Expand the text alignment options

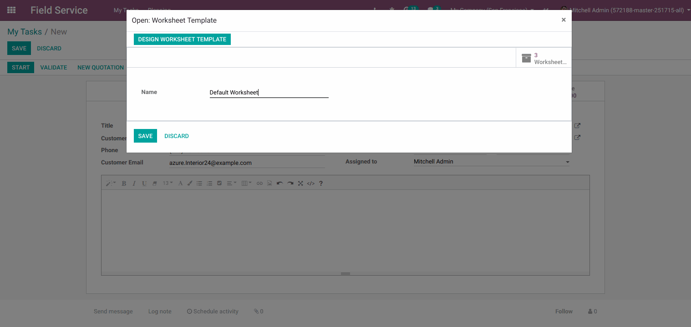[x=231, y=183]
